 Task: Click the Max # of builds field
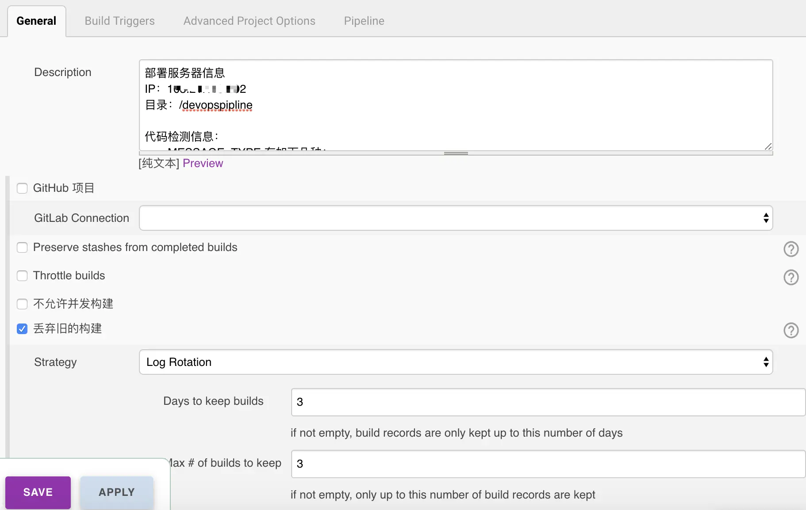coord(548,464)
